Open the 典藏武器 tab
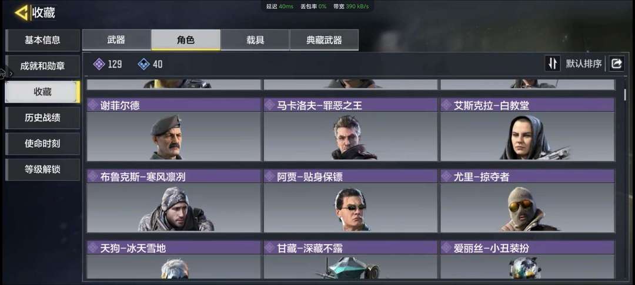 point(324,39)
